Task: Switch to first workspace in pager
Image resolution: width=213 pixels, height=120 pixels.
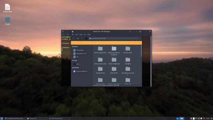Action: (x=177, y=119)
